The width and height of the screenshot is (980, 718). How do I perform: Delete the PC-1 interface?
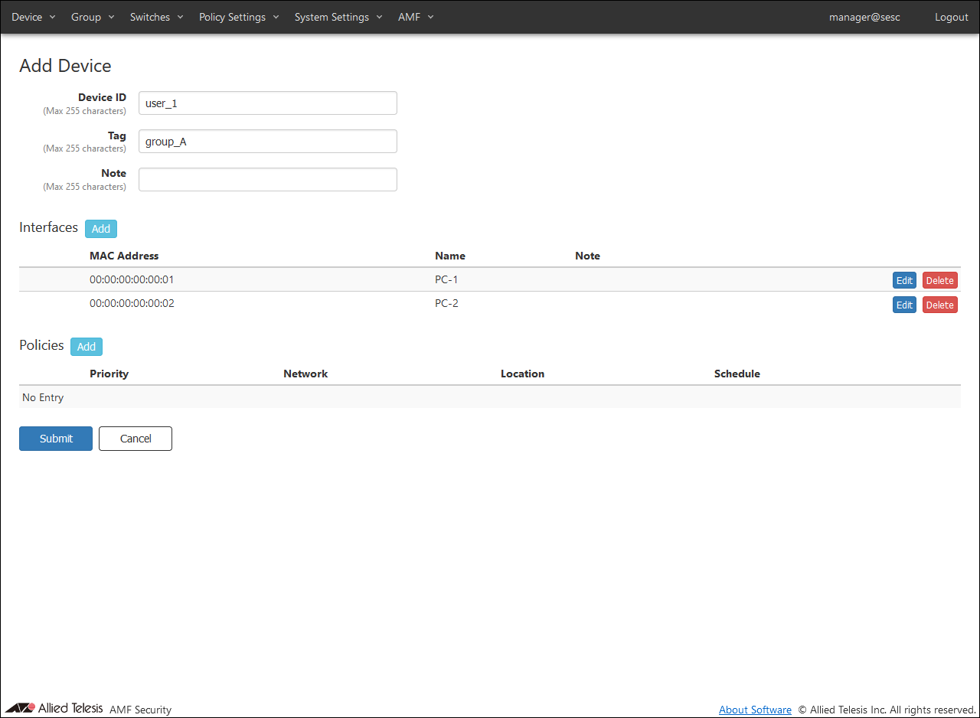(939, 281)
